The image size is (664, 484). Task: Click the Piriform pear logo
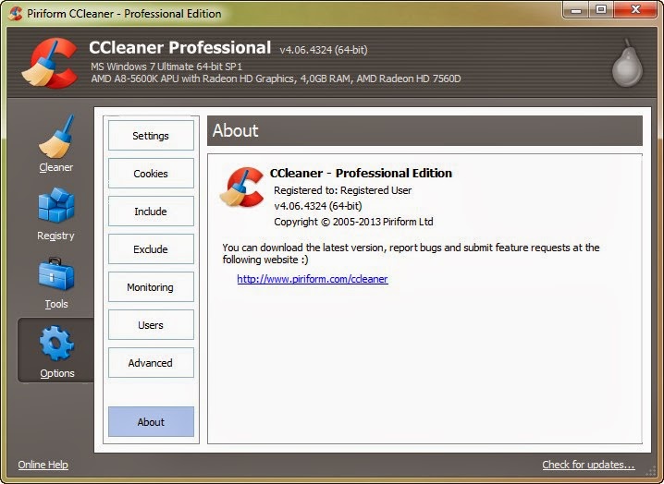(x=627, y=63)
